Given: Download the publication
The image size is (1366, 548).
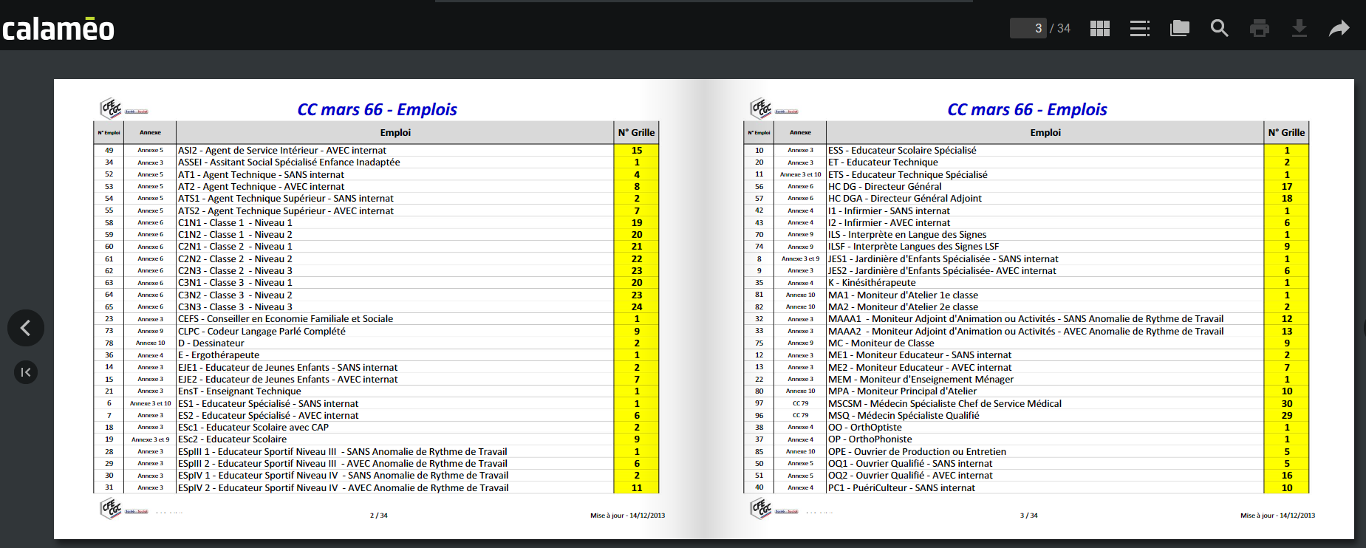Looking at the screenshot, I should pos(1300,29).
